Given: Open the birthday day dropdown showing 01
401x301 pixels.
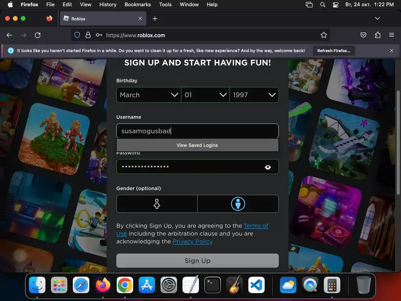Looking at the screenshot, I should pyautogui.click(x=205, y=95).
